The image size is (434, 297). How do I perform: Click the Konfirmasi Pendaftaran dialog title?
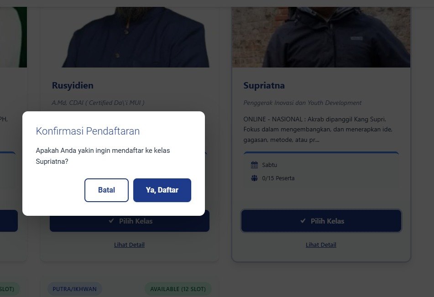point(88,131)
